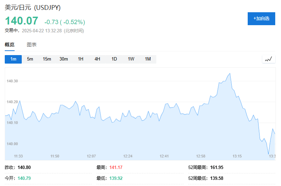Image resolution: width=281 pixels, height=186 pixels.
Task: Click the 140.07 current price
Action: [21, 21]
